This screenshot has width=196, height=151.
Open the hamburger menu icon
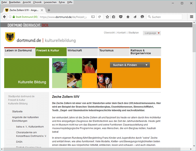191,17
